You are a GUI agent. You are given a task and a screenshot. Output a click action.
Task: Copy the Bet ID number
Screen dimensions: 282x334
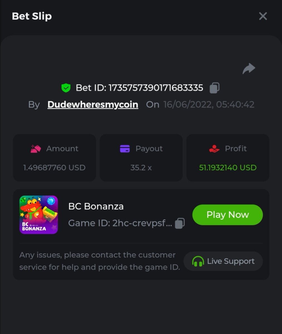(x=214, y=88)
